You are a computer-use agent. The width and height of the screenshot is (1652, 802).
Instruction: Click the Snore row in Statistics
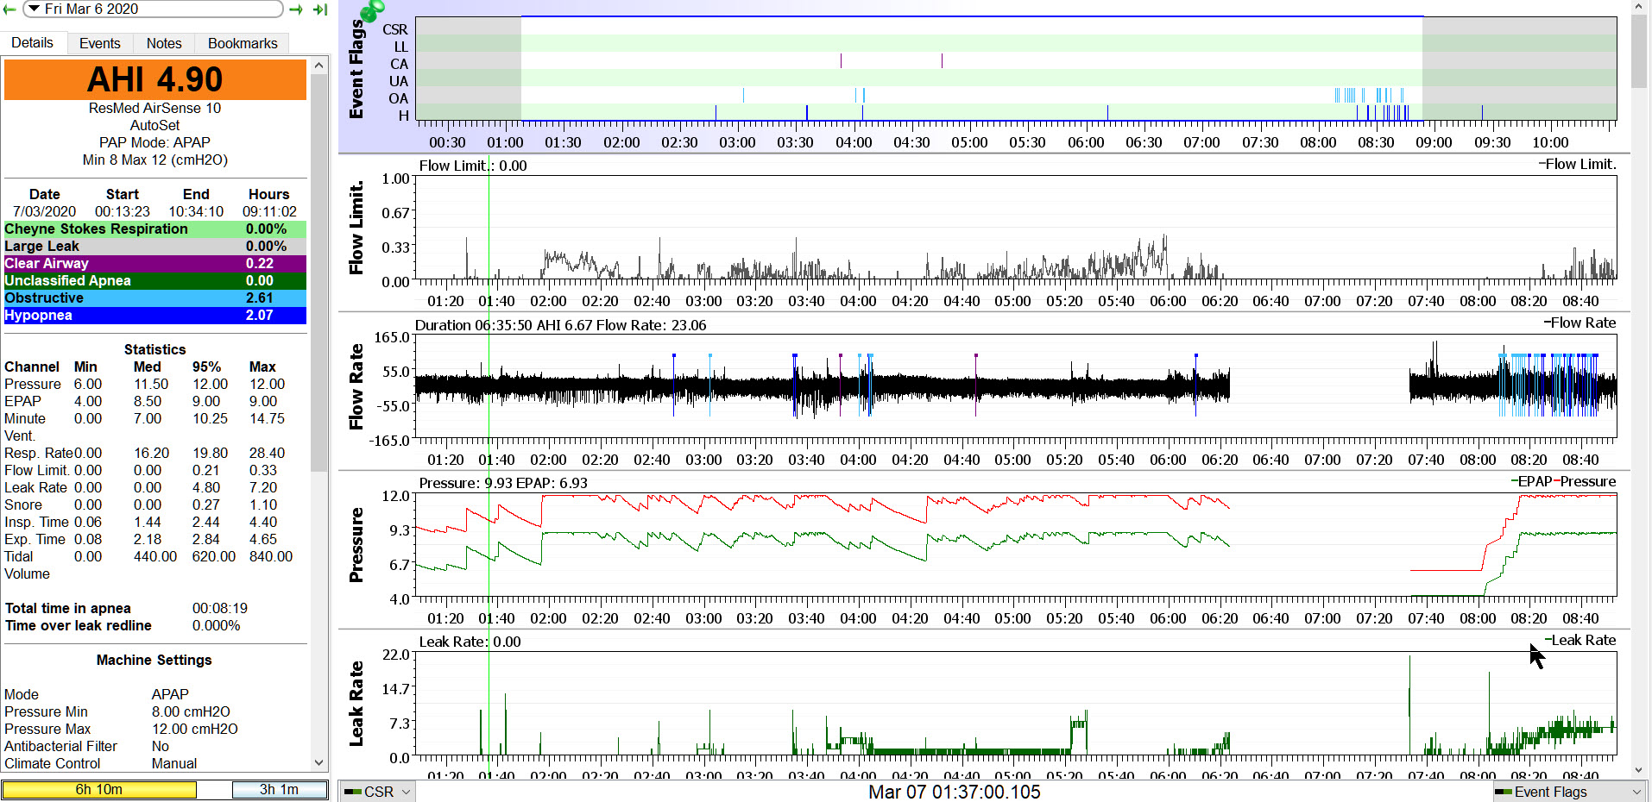(x=155, y=504)
